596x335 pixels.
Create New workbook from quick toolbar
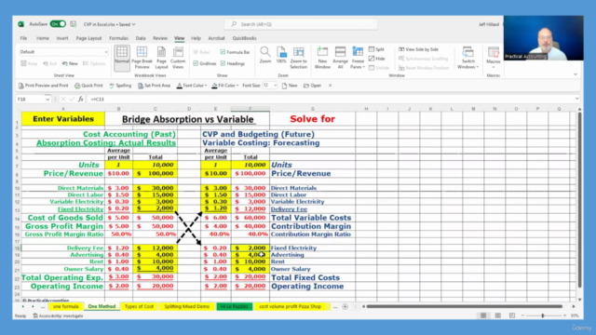coord(290,86)
